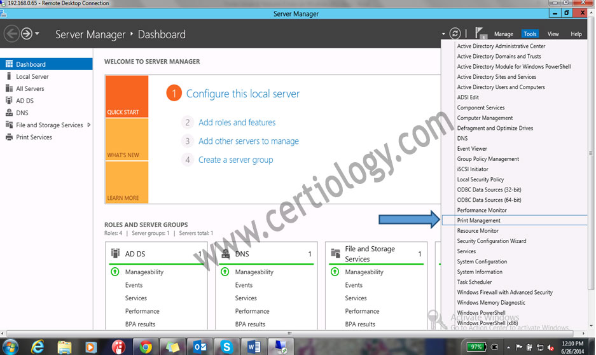Open Skype from the taskbar
The height and width of the screenshot is (355, 596).
pos(226,347)
